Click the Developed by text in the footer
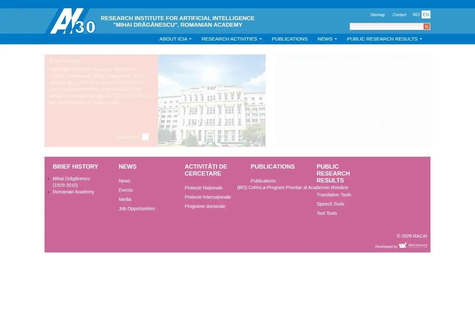The width and height of the screenshot is (475, 330). point(386,247)
